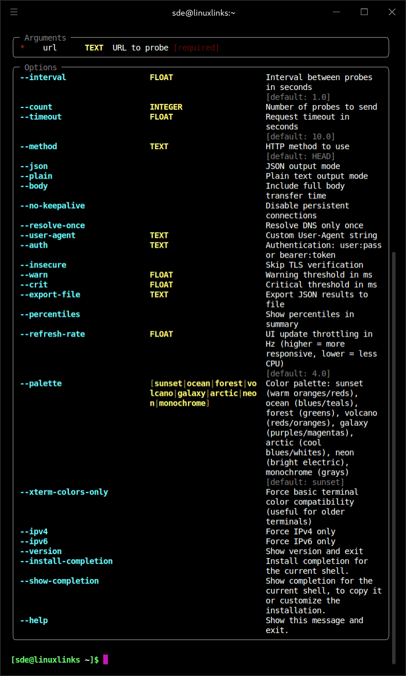Click the [required] label for url
This screenshot has height=676, width=406.
(x=196, y=48)
